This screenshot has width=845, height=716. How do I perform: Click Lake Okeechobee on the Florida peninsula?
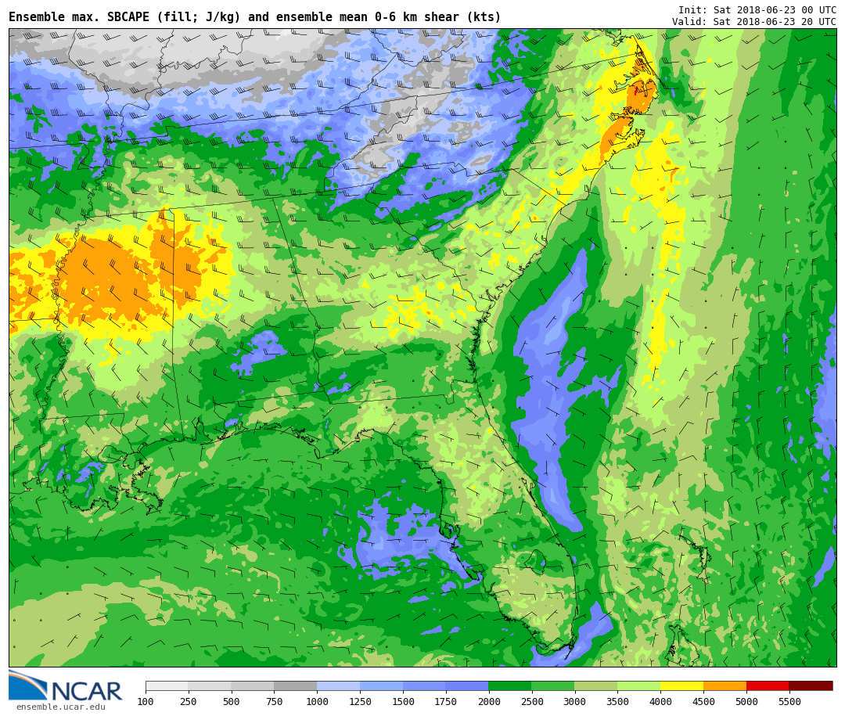535,561
